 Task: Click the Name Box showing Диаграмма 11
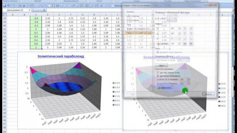click(x=15, y=10)
